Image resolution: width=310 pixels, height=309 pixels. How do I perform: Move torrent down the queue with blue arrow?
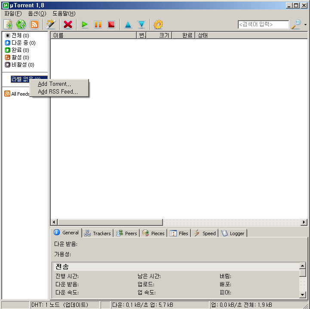141,24
